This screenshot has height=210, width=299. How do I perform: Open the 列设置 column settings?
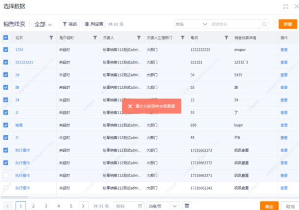pos(93,24)
